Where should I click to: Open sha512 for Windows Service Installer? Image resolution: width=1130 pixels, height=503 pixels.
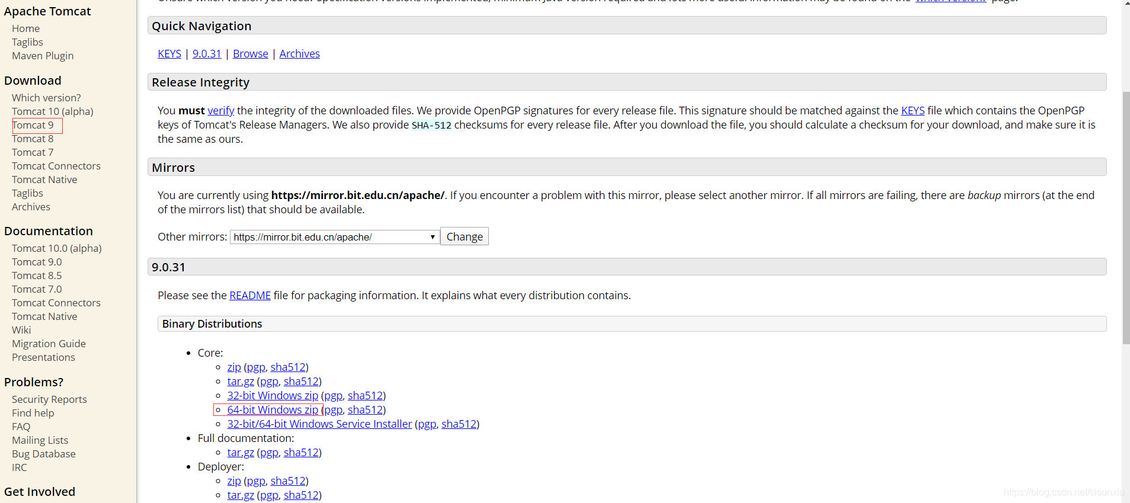tap(459, 424)
